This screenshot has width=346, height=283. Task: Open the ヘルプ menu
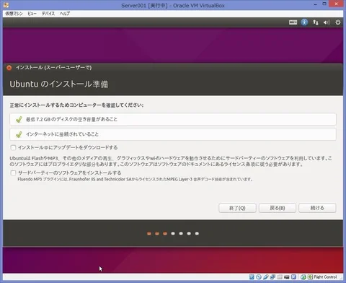65,14
